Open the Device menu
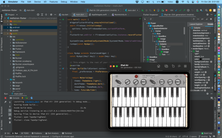This screenshot has width=222, height=138. click(37, 2)
